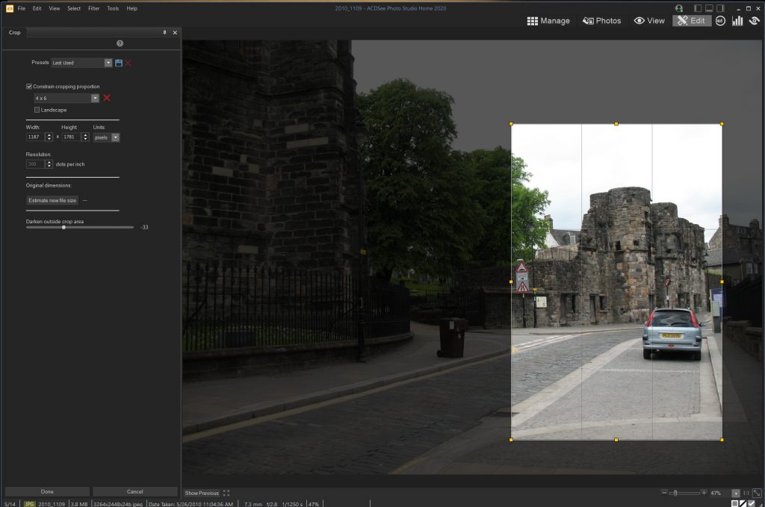Open Photos mode
This screenshot has height=507, width=765.
(x=601, y=21)
